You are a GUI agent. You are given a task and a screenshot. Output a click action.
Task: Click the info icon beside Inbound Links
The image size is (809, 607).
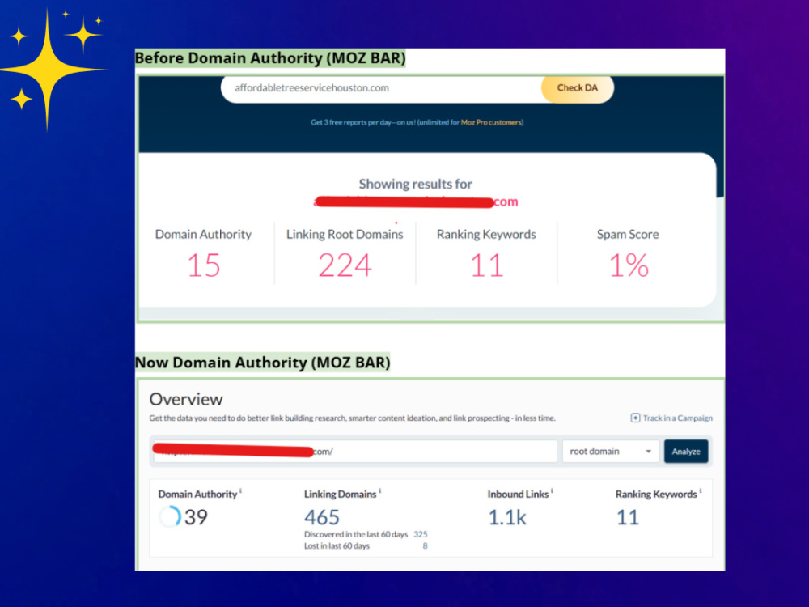[x=552, y=491]
